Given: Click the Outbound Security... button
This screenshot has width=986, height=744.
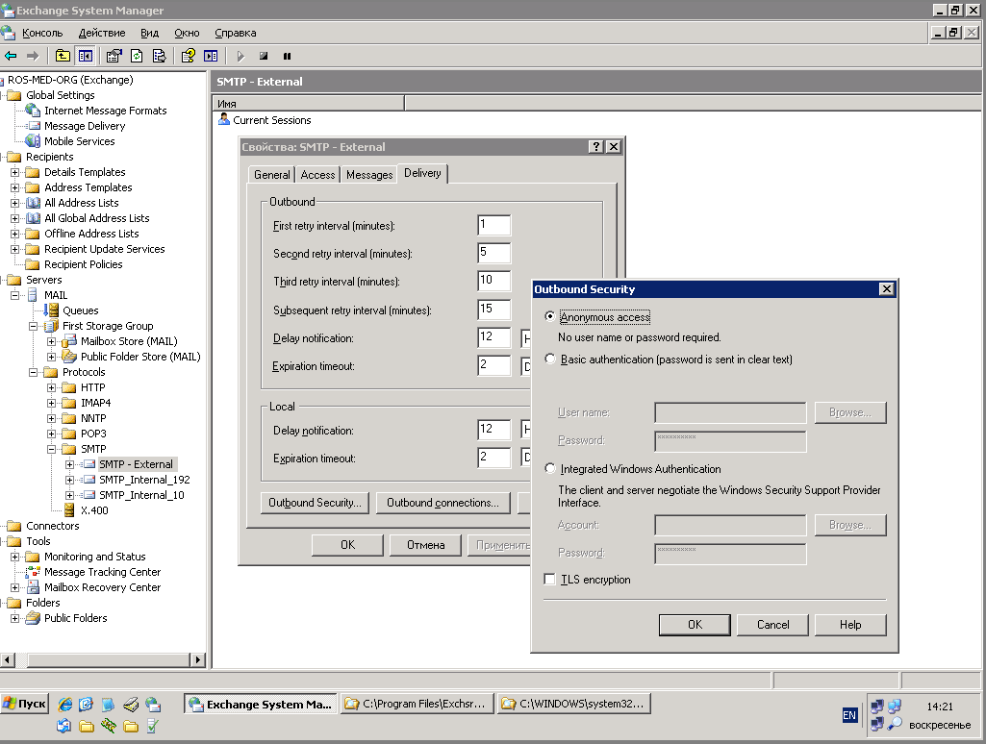Looking at the screenshot, I should (x=315, y=503).
